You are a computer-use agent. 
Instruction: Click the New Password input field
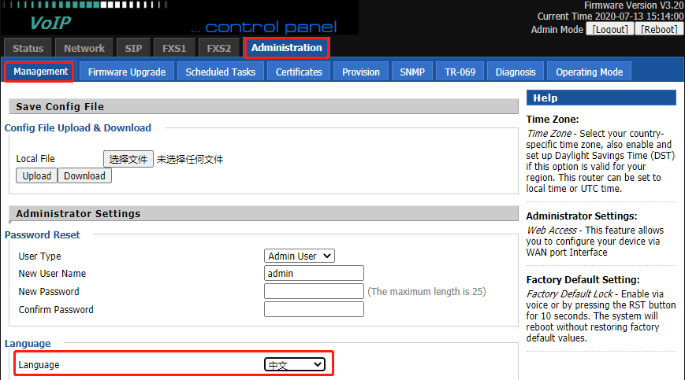pos(314,291)
